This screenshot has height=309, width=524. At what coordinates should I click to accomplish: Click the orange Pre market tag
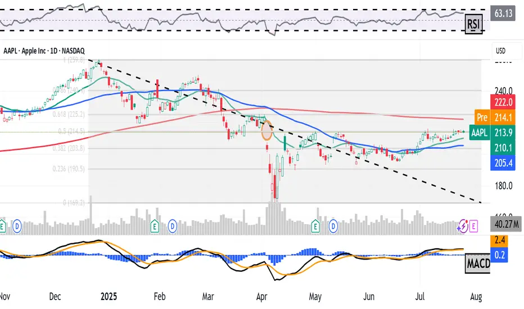tap(482, 117)
